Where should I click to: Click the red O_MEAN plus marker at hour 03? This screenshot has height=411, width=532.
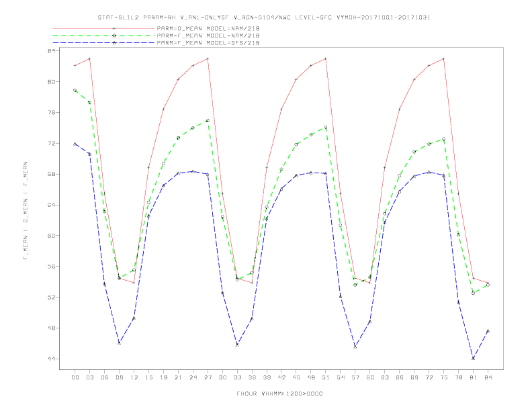pyautogui.click(x=89, y=58)
